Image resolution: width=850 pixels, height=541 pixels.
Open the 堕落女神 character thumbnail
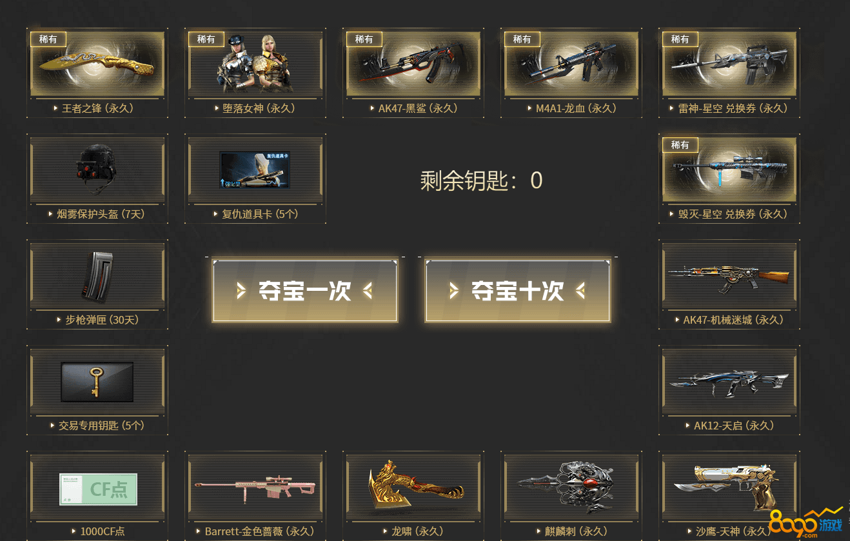tap(255, 64)
